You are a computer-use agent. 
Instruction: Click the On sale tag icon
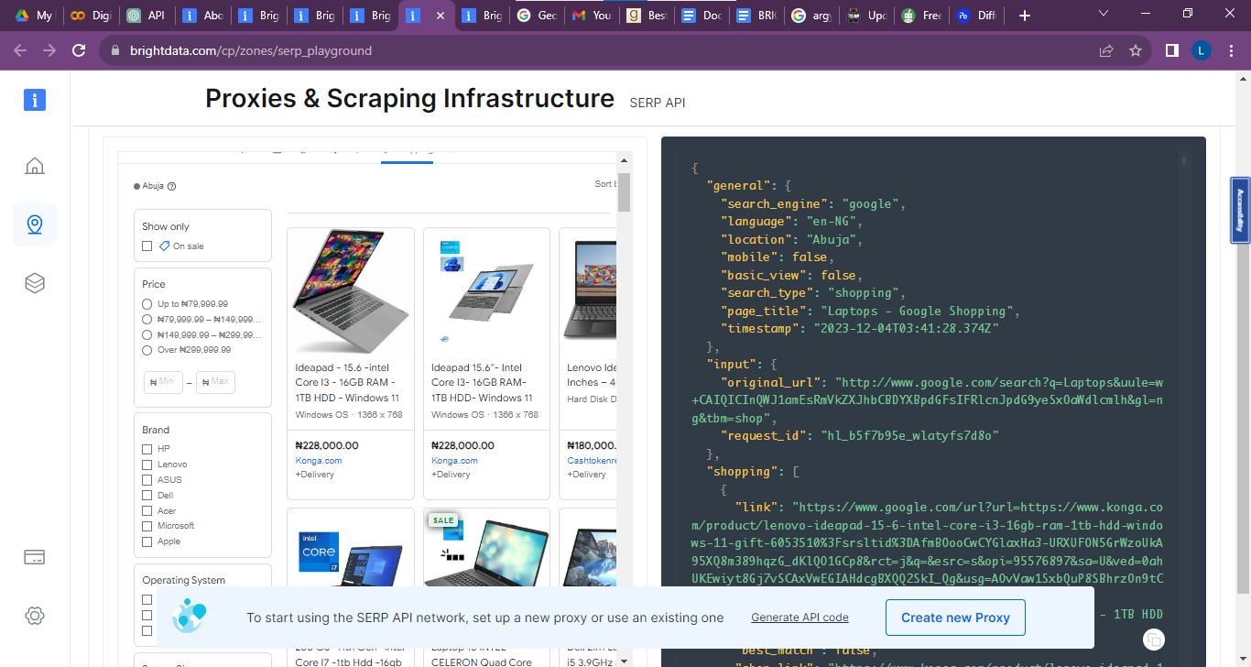point(164,246)
